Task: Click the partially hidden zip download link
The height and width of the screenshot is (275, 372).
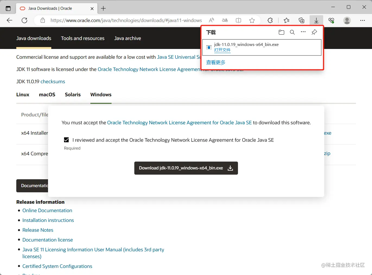Action: coord(327,153)
